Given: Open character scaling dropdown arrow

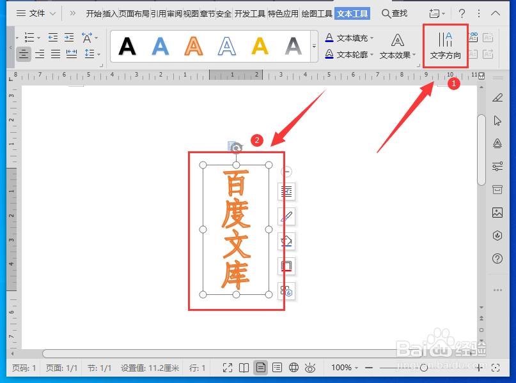Looking at the screenshot, I should (96, 38).
